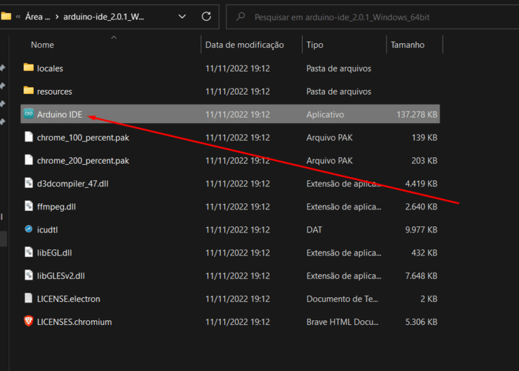Click the Área breadcrumb path segment

tap(37, 16)
